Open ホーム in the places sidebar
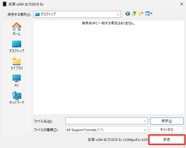The image size is (186, 148). click(x=16, y=29)
